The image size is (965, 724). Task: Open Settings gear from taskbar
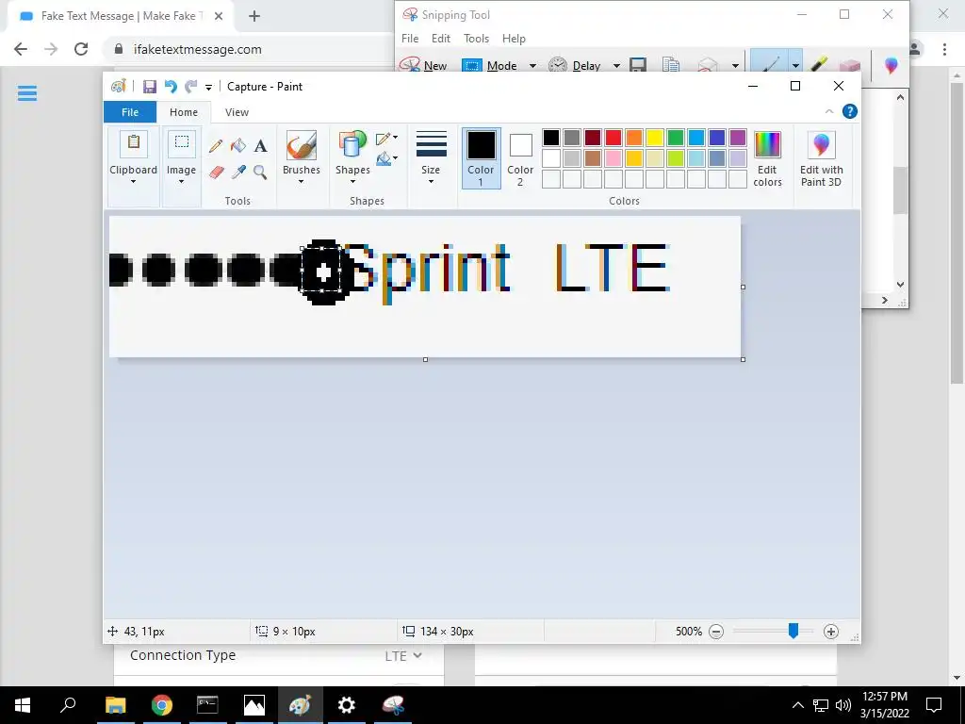[x=347, y=705]
